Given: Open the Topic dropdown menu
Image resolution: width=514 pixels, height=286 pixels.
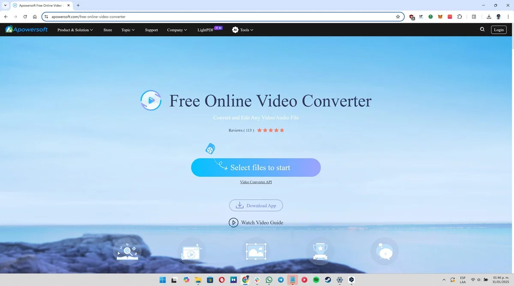Looking at the screenshot, I should coord(127,30).
